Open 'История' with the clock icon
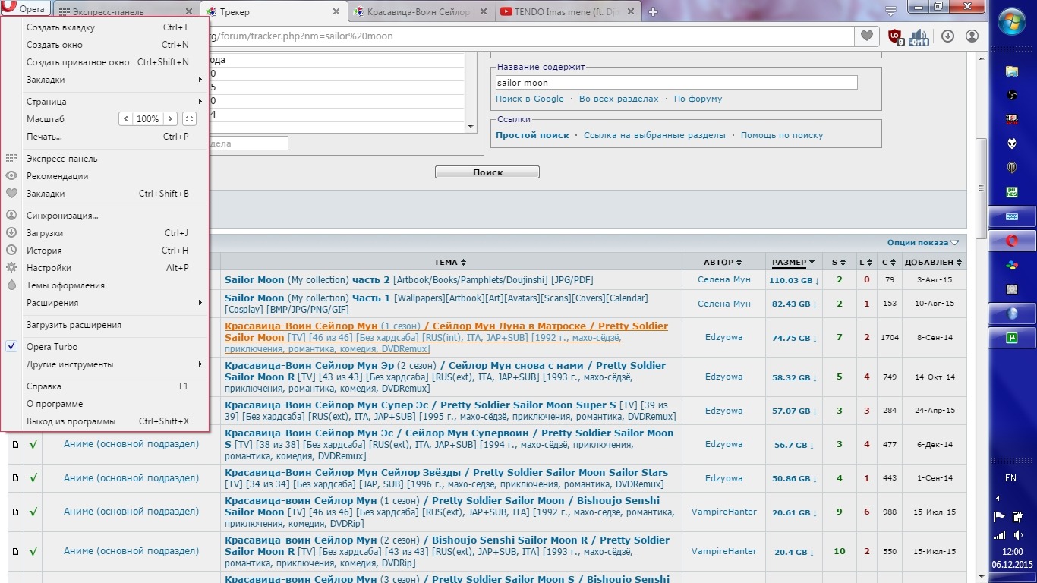Image resolution: width=1037 pixels, height=583 pixels. [x=105, y=251]
